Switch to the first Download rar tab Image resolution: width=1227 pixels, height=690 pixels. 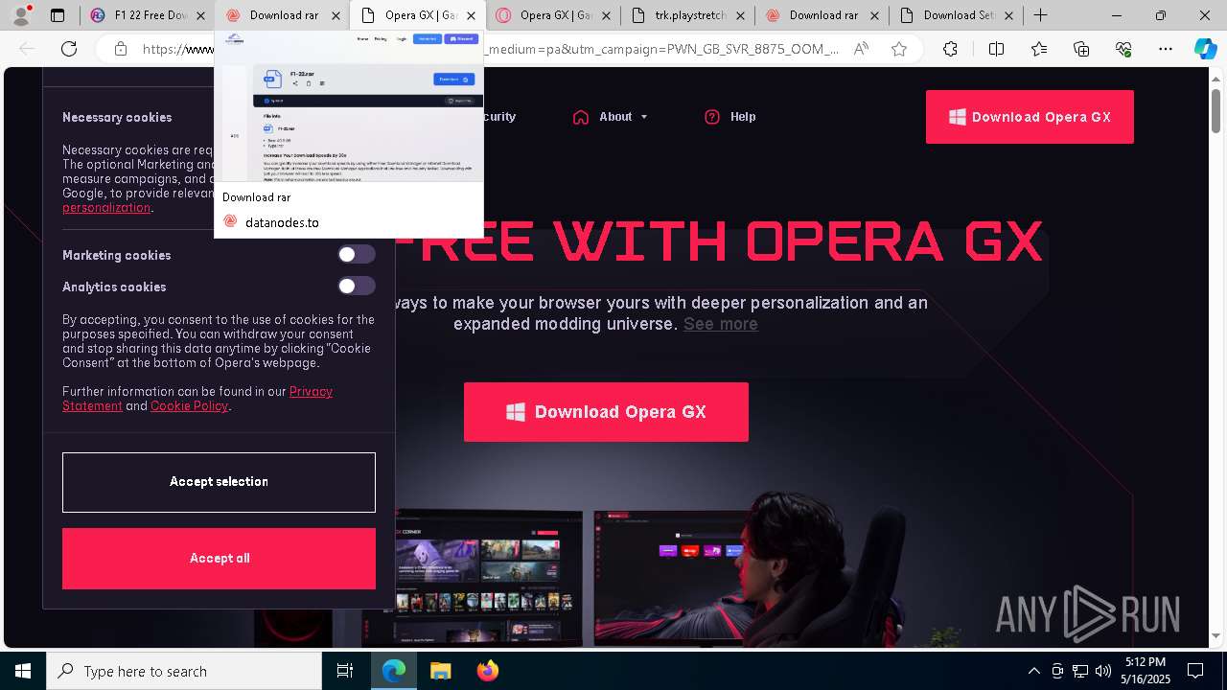(x=284, y=15)
